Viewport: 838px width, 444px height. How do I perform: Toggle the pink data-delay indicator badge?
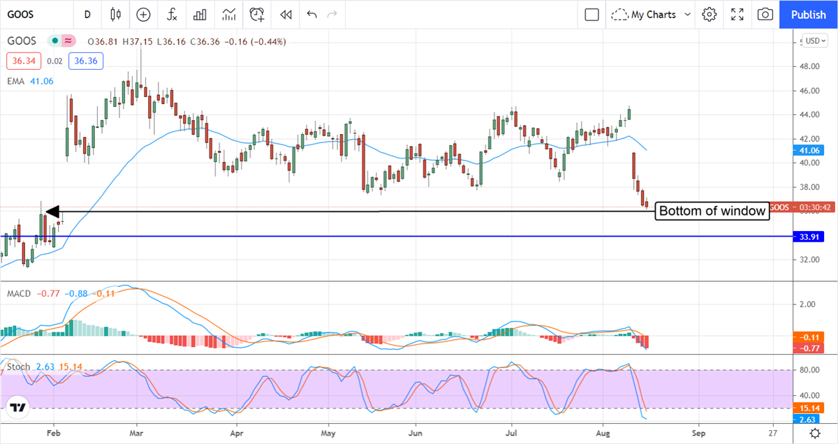(68, 41)
